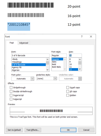
Task: Enable the Superscript checkbox
Action: click(11, 95)
